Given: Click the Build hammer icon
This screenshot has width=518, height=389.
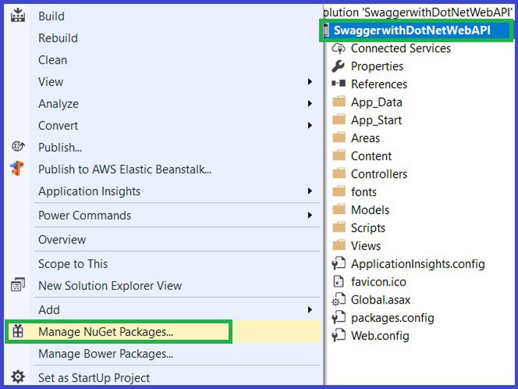Looking at the screenshot, I should pos(18,16).
